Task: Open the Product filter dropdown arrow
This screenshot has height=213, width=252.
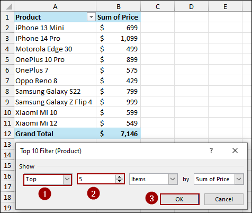Action: (x=91, y=17)
